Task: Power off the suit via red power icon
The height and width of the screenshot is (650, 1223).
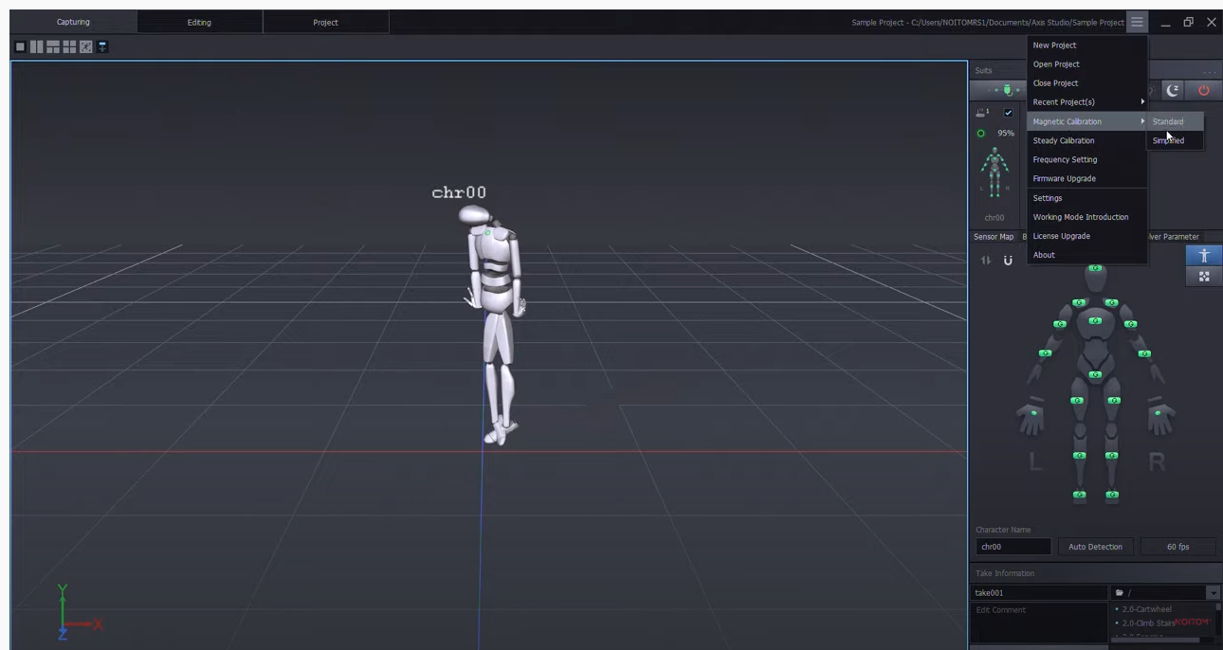Action: [x=1204, y=90]
